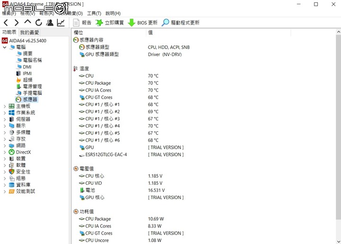
Task: Open the 檢視(V) menu
Action: click(27, 13)
